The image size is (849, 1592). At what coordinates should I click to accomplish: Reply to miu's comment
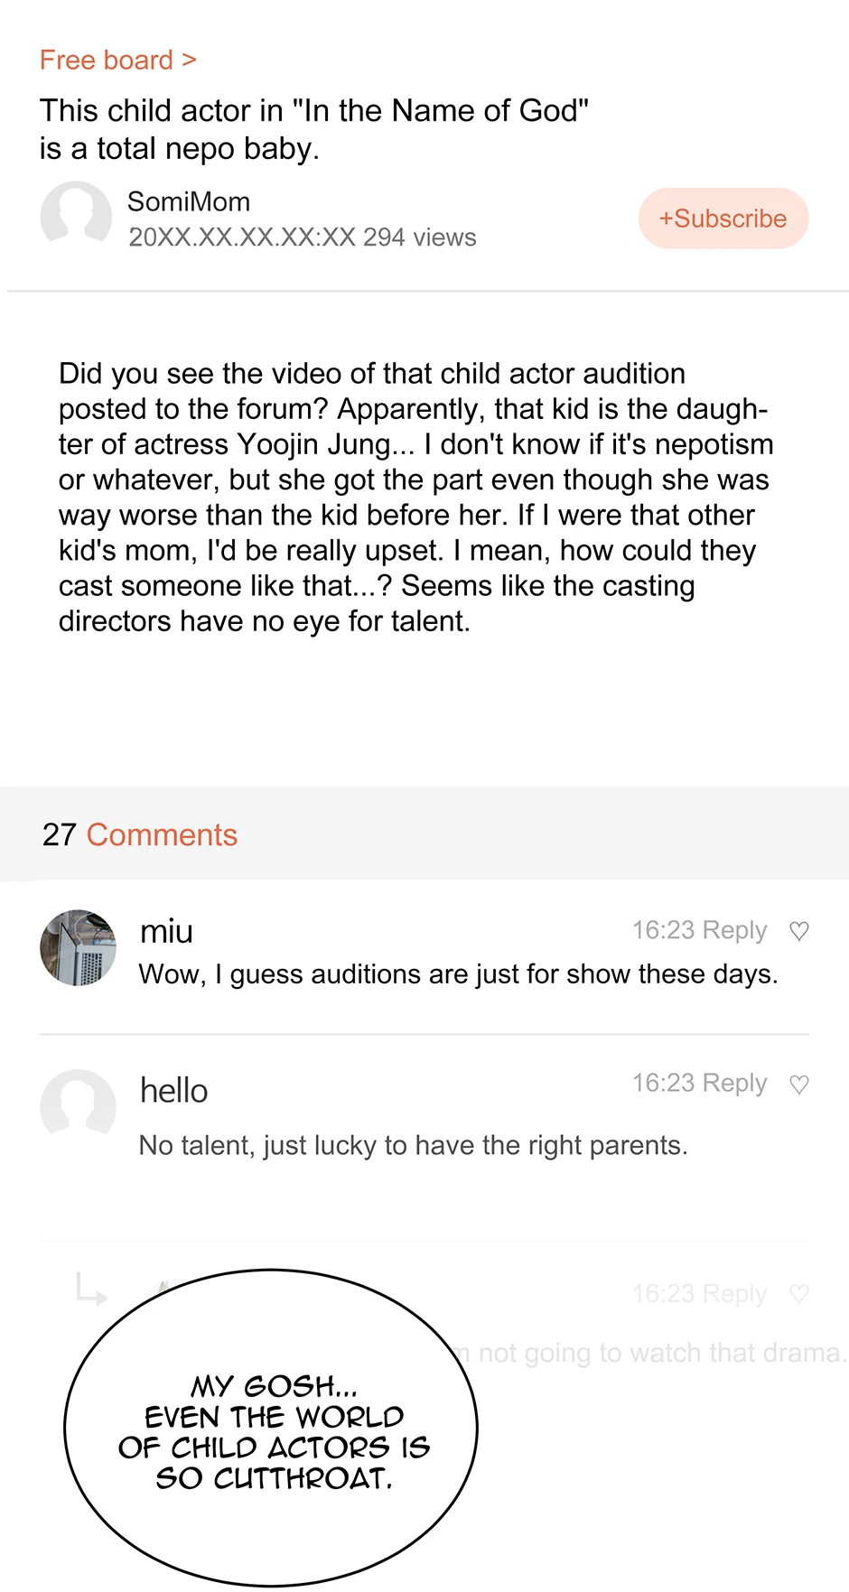tap(734, 930)
